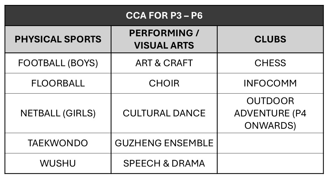328x178 pixels.
Task: Select the SPEECH & DRAMA cell
Action: tap(164, 163)
